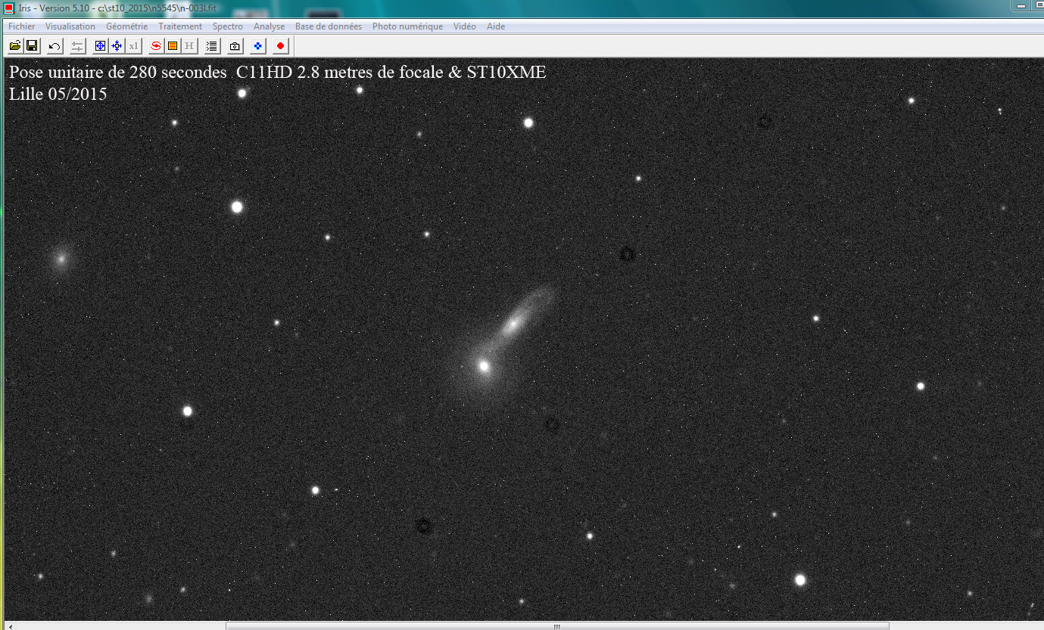Image resolution: width=1044 pixels, height=630 pixels.
Task: Save the current image
Action: [x=32, y=45]
